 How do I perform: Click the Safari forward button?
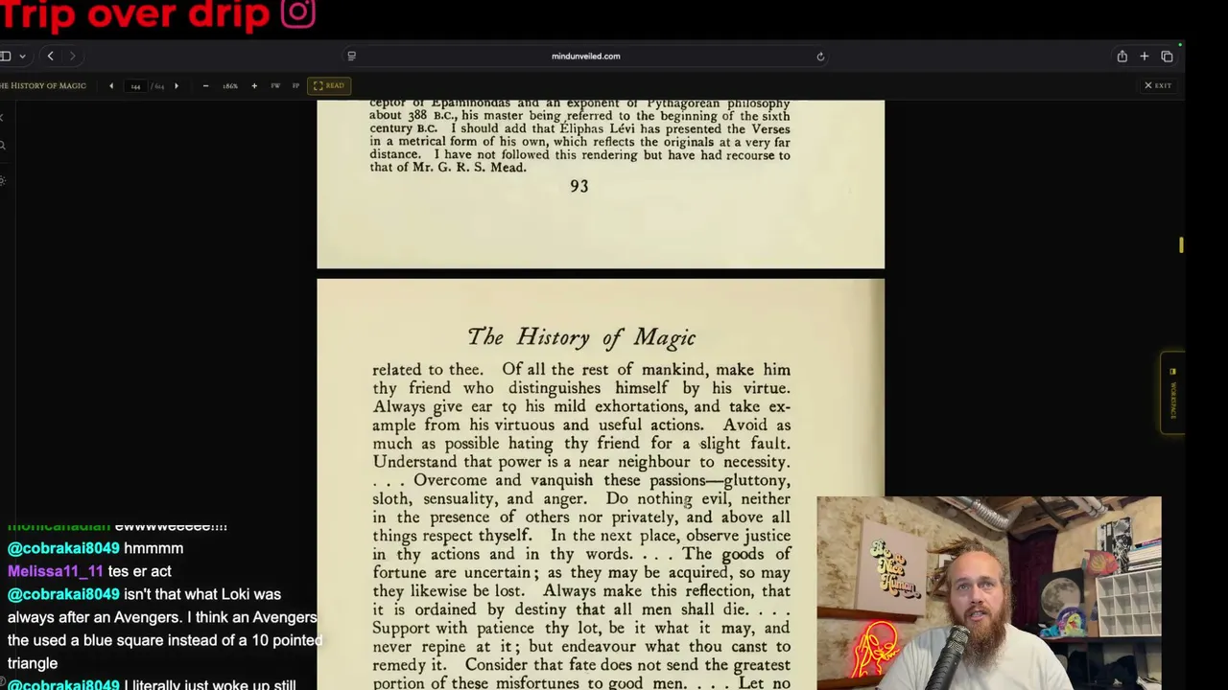pyautogui.click(x=72, y=57)
